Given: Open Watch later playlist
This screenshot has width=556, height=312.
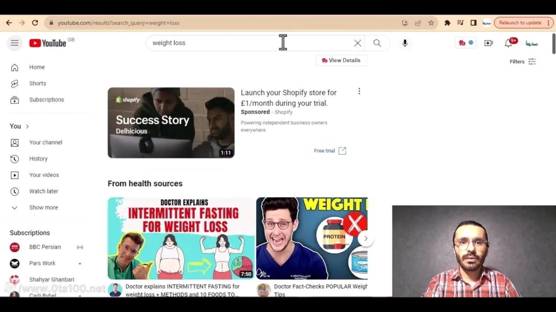Looking at the screenshot, I should [x=43, y=191].
